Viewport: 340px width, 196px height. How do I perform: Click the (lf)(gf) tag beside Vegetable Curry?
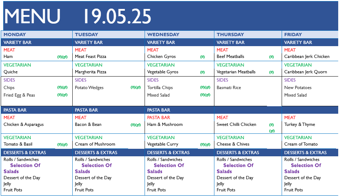pyautogui.click(x=205, y=144)
